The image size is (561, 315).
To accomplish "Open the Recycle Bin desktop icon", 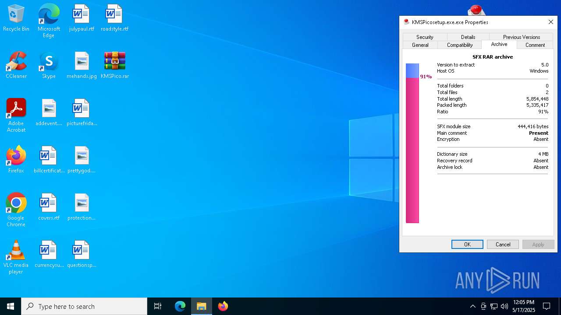I will pos(16,18).
